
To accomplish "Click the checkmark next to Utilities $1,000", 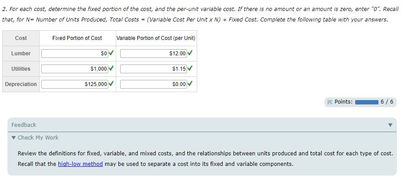I will click(x=111, y=68).
